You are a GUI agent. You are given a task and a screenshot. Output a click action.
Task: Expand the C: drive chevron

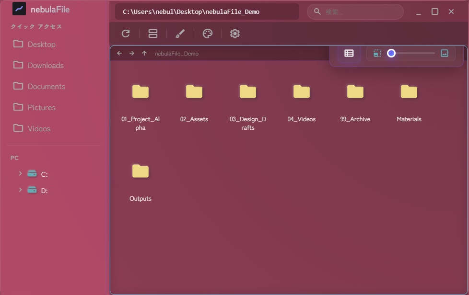(x=20, y=173)
